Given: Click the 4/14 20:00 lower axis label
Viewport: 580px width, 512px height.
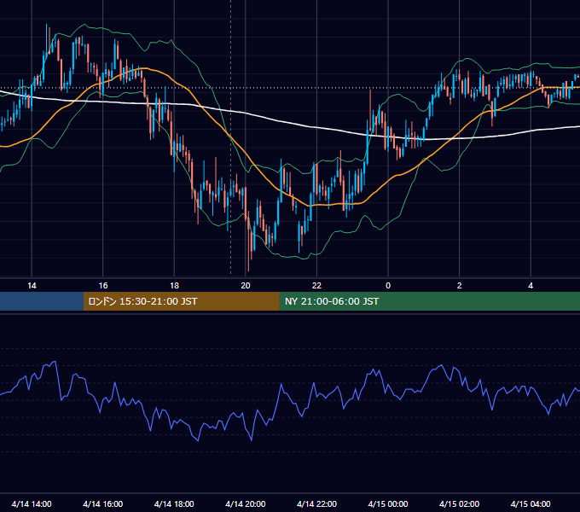Looking at the screenshot, I should click(x=246, y=503).
